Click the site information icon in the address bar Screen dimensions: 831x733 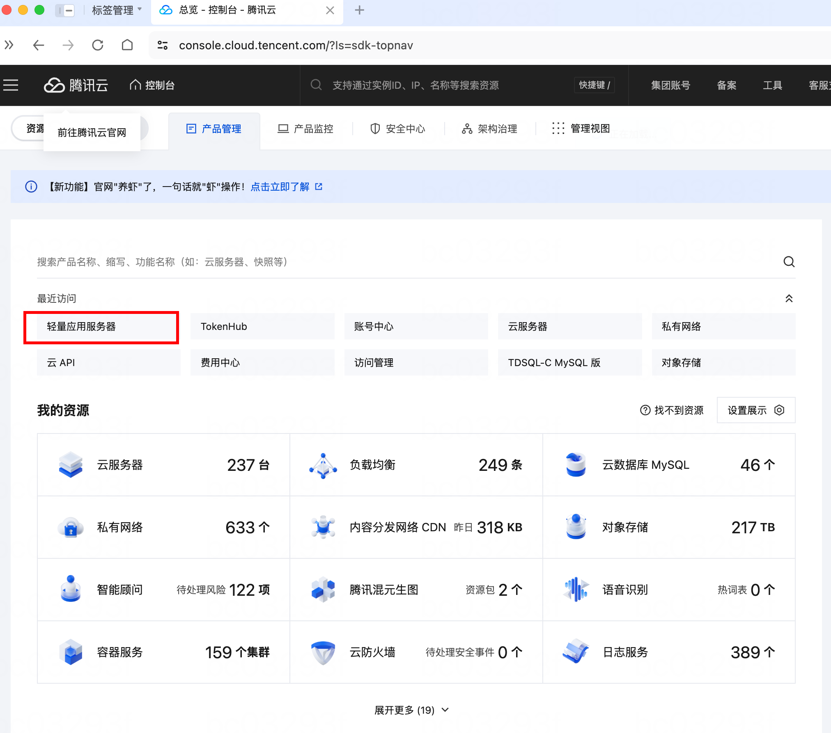163,45
